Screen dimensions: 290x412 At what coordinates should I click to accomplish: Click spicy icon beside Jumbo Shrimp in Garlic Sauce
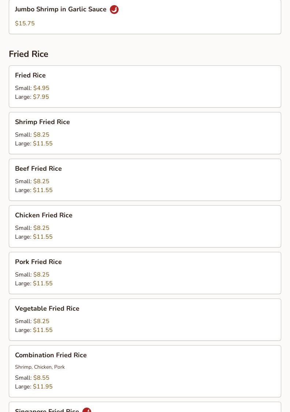(x=114, y=10)
